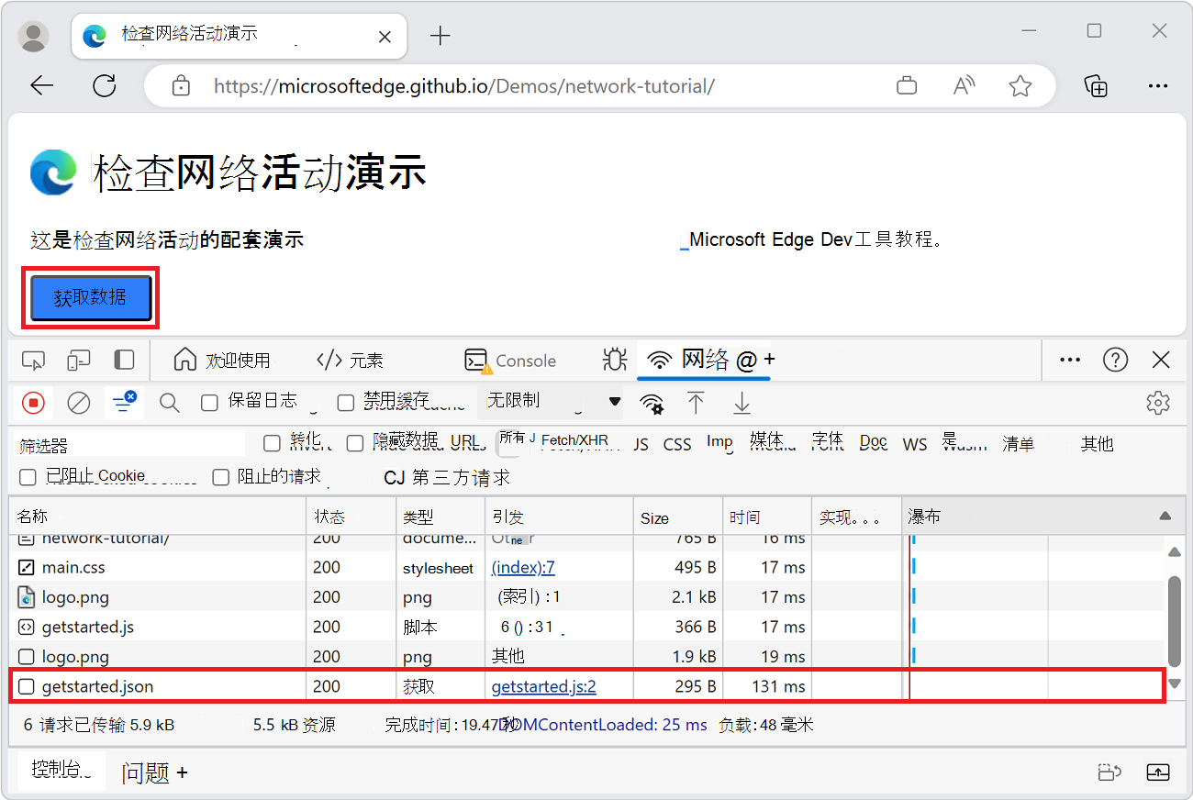The image size is (1193, 800).
Task: Toggle the DevTools activity bar panel icon
Action: [x=124, y=360]
